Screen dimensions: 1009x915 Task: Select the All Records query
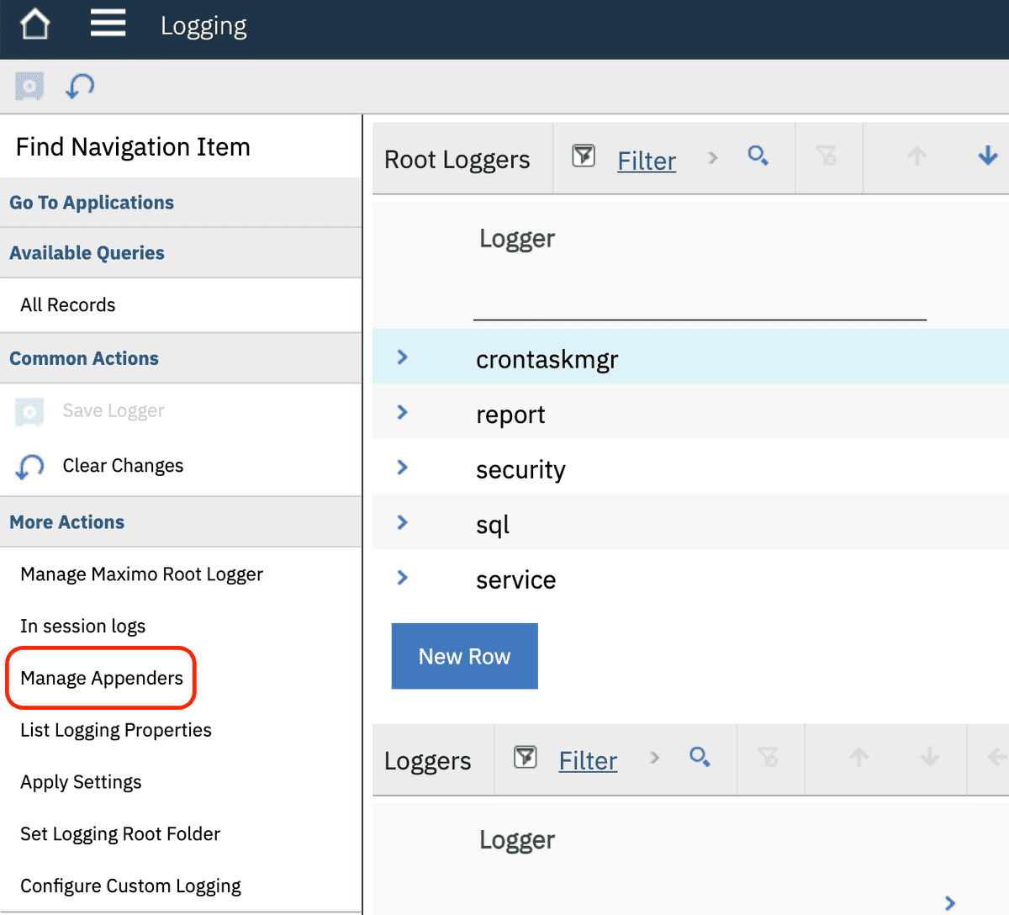67,304
